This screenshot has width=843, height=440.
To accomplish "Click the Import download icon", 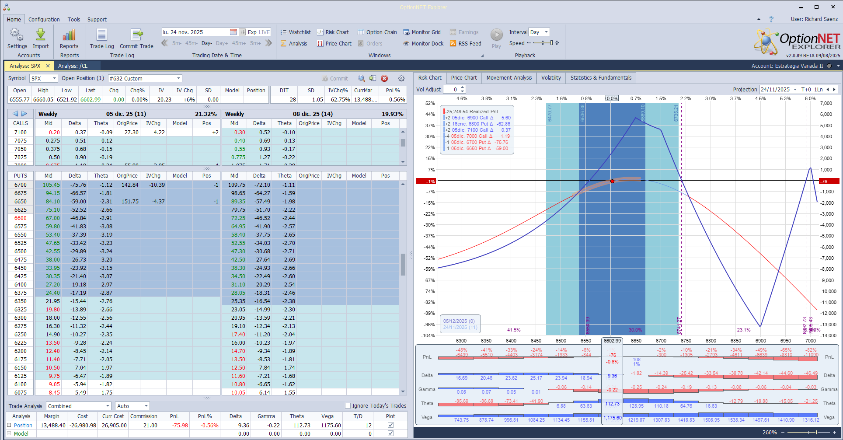I will pos(41,35).
